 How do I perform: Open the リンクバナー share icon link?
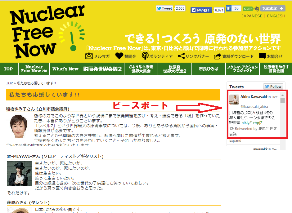click(193, 56)
